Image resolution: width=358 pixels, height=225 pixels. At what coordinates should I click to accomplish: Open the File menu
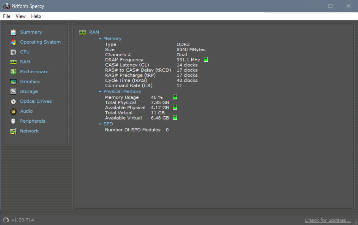click(x=7, y=16)
